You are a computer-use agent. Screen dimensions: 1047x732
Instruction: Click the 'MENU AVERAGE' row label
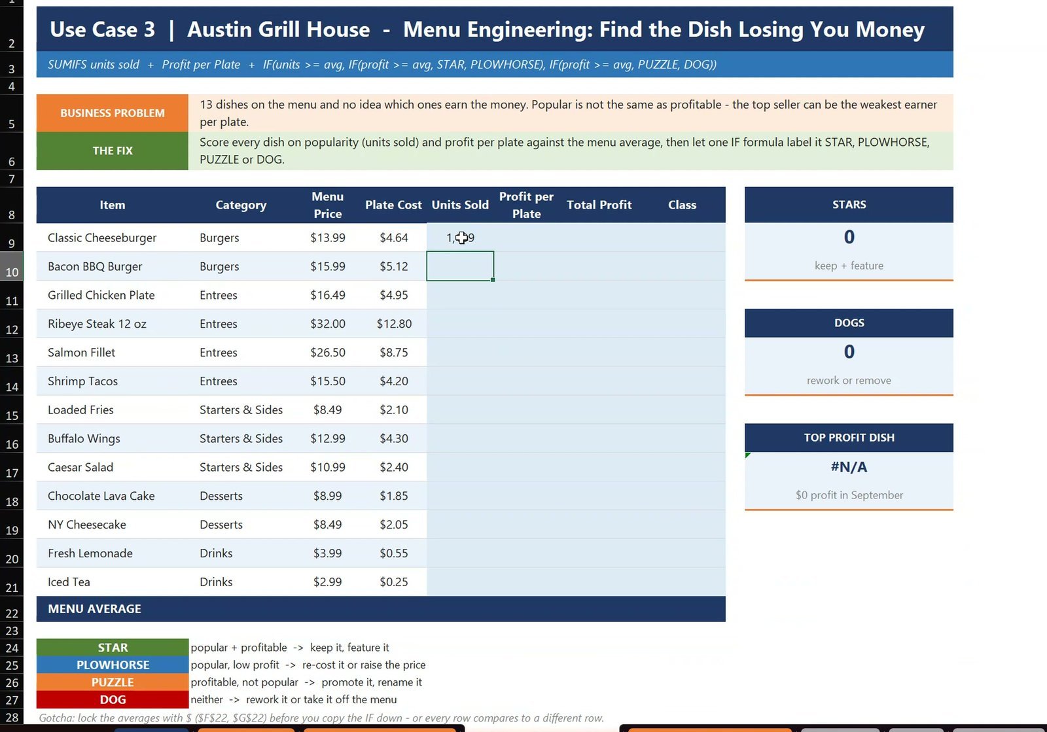pyautogui.click(x=94, y=609)
